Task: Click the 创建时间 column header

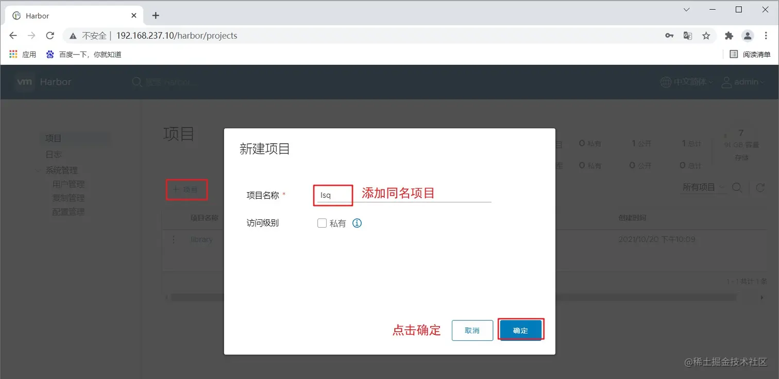Action: pos(632,218)
